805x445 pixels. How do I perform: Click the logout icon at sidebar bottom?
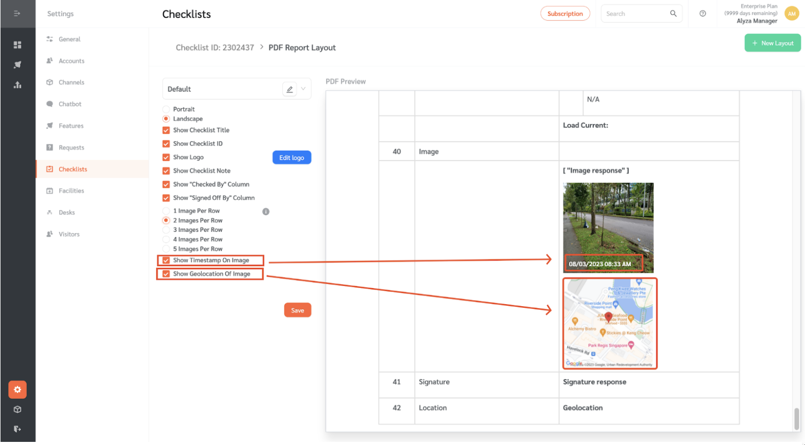(18, 429)
